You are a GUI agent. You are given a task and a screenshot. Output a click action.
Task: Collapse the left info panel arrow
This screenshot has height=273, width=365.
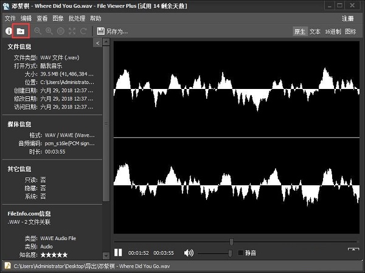pos(97,43)
